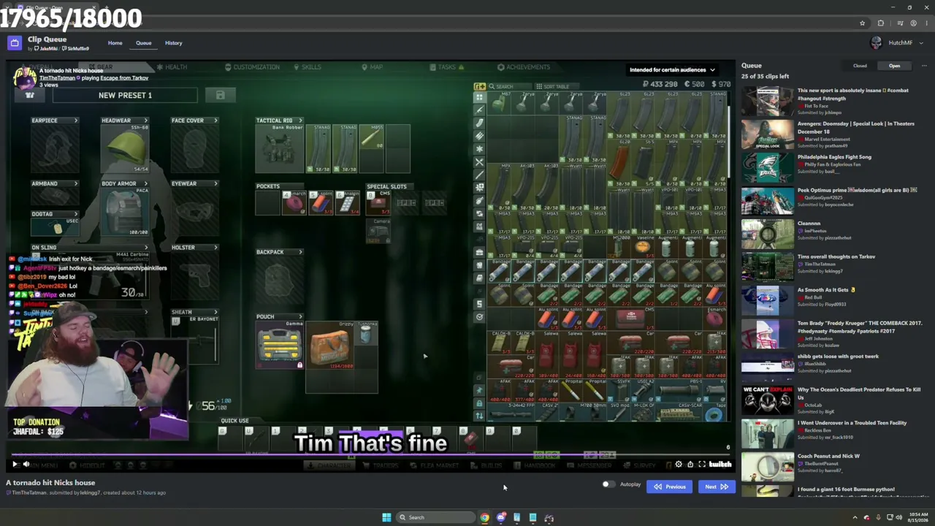Click the Windows taskbar Search box
935x526 pixels.
[x=436, y=517]
